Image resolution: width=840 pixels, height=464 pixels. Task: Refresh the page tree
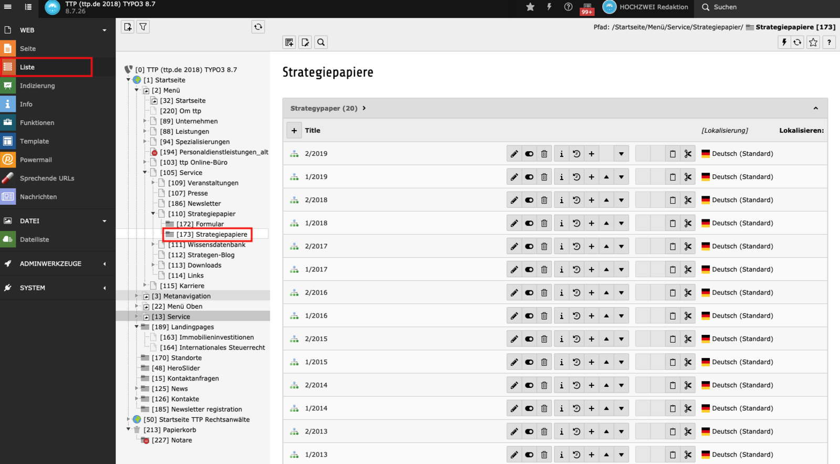258,27
